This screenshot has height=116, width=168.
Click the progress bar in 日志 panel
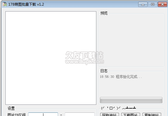[x=131, y=100]
